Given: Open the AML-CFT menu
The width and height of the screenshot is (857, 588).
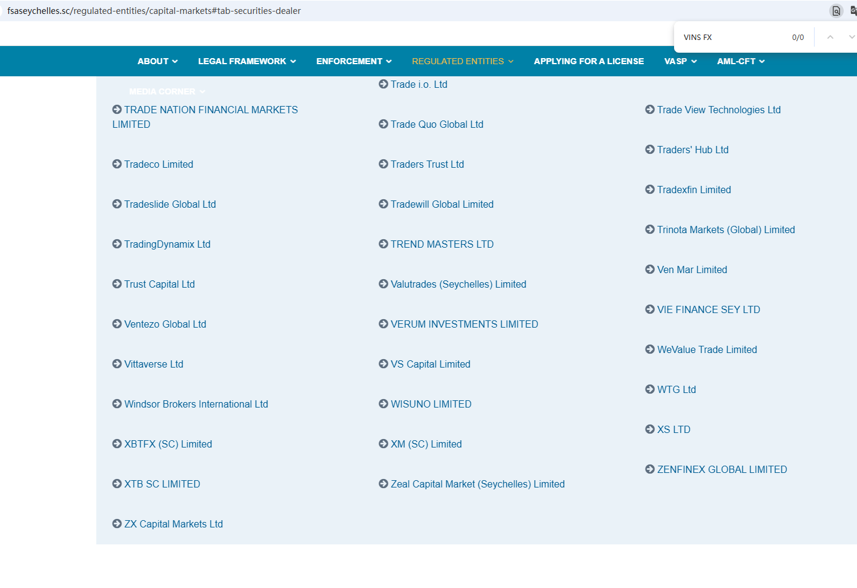Looking at the screenshot, I should pyautogui.click(x=741, y=61).
